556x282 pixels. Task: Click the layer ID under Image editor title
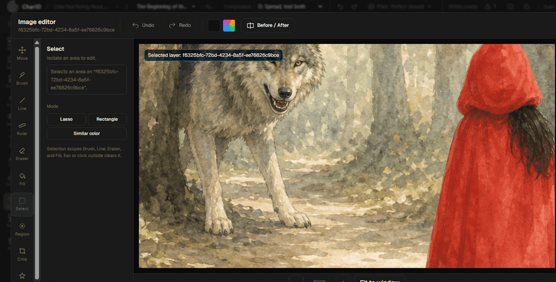pos(66,30)
